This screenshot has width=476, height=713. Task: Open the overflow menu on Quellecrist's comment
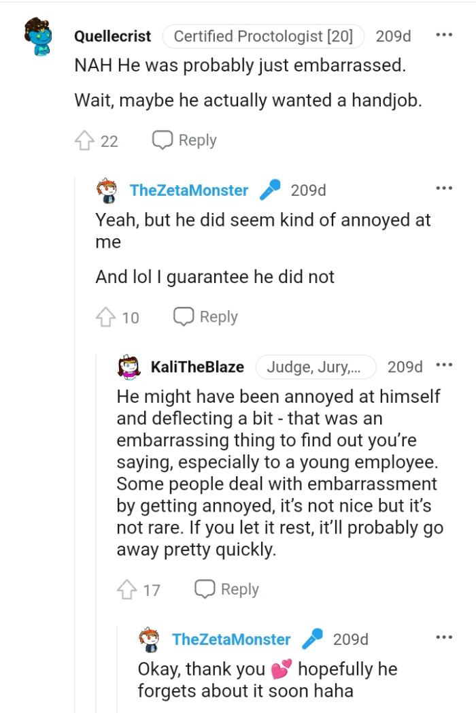[443, 34]
